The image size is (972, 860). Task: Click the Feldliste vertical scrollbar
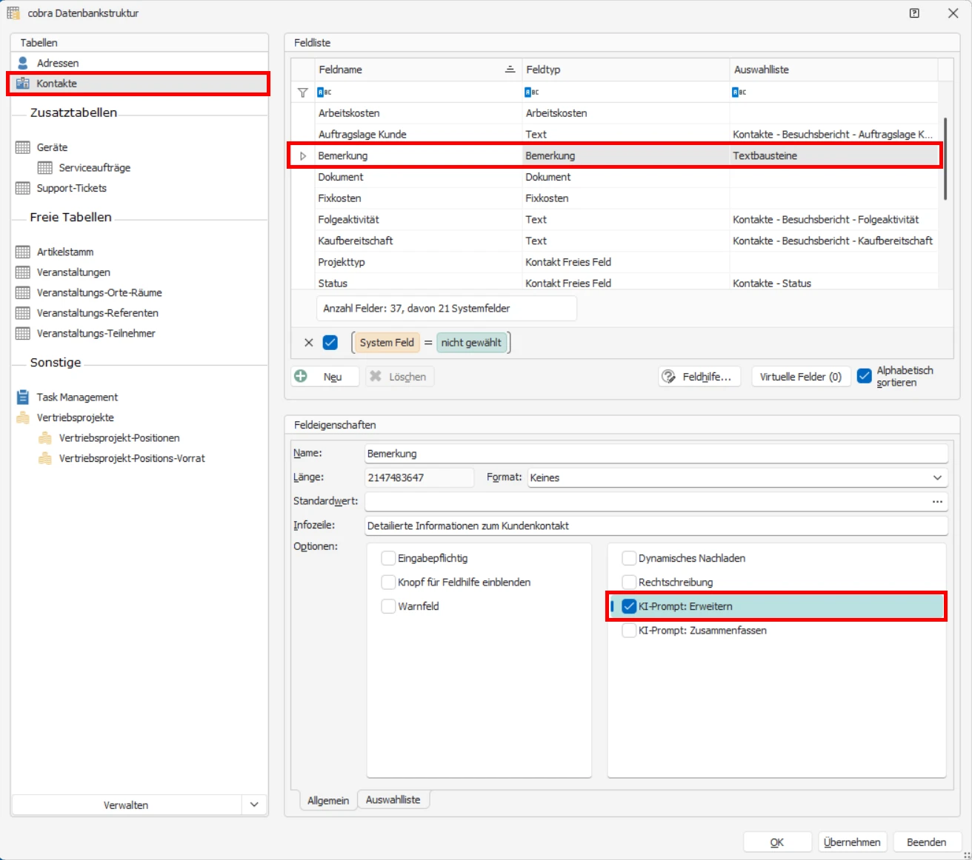pos(945,158)
